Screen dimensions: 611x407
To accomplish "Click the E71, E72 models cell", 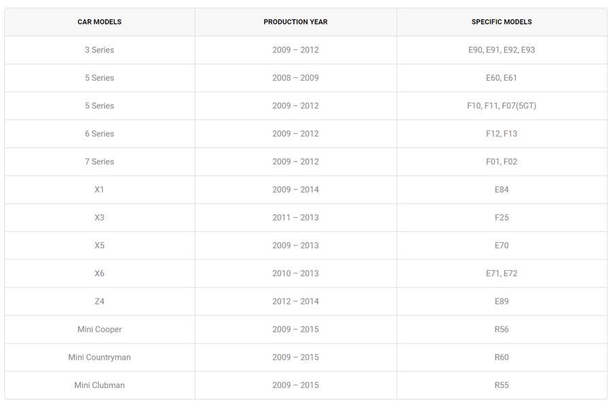I will [x=502, y=273].
